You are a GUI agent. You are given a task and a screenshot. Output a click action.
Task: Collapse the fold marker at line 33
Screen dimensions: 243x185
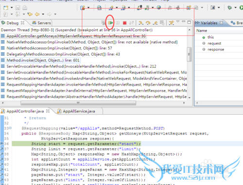pos(10,128)
